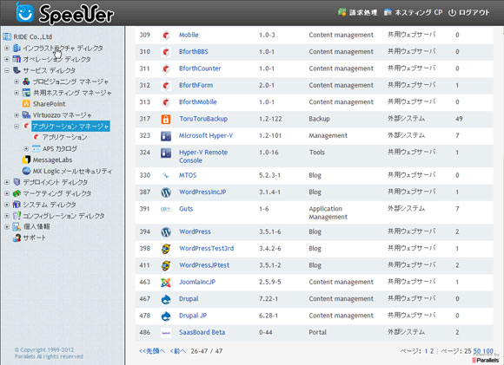Open the SaasBoard Beta link

coord(202,332)
